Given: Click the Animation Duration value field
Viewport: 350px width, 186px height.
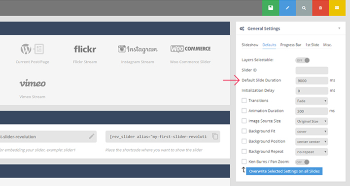Looking at the screenshot, I should pos(312,111).
